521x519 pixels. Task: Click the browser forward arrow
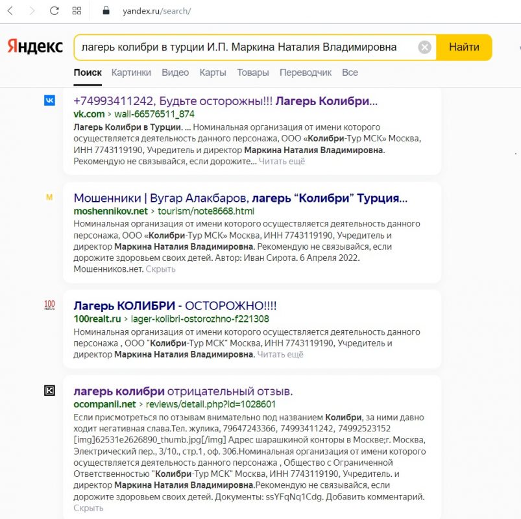[32, 11]
